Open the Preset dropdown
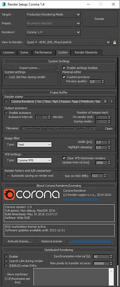Viewport: 120px width, 287px height. [53, 23]
